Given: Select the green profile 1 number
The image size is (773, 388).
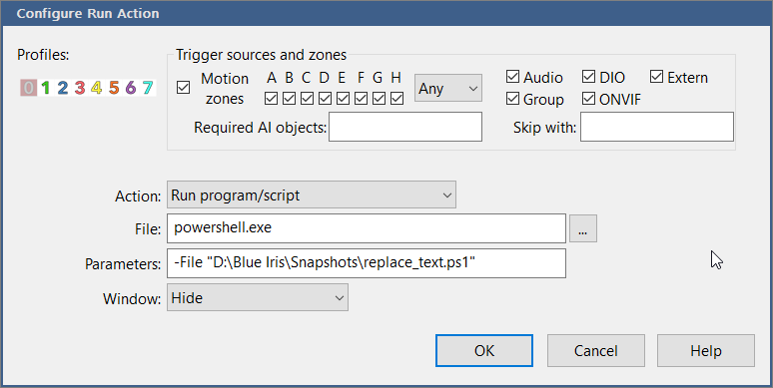Looking at the screenshot, I should [x=45, y=88].
